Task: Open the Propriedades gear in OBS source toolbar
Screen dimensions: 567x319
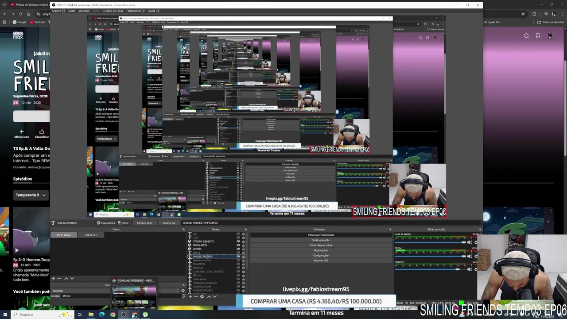Action: point(106,223)
